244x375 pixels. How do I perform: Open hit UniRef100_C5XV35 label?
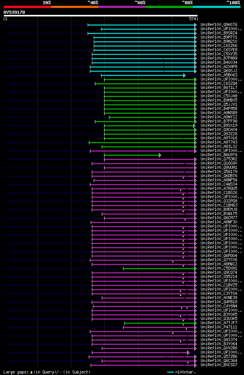pyautogui.click(x=219, y=54)
